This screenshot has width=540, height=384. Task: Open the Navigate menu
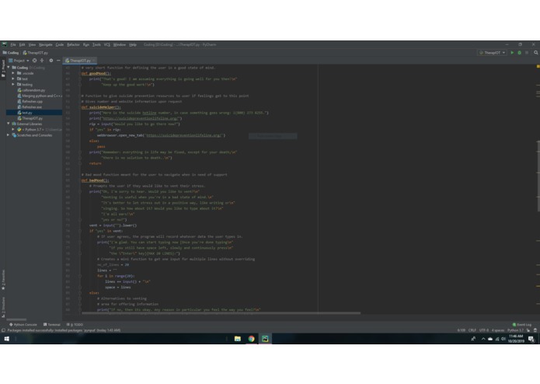pos(46,45)
